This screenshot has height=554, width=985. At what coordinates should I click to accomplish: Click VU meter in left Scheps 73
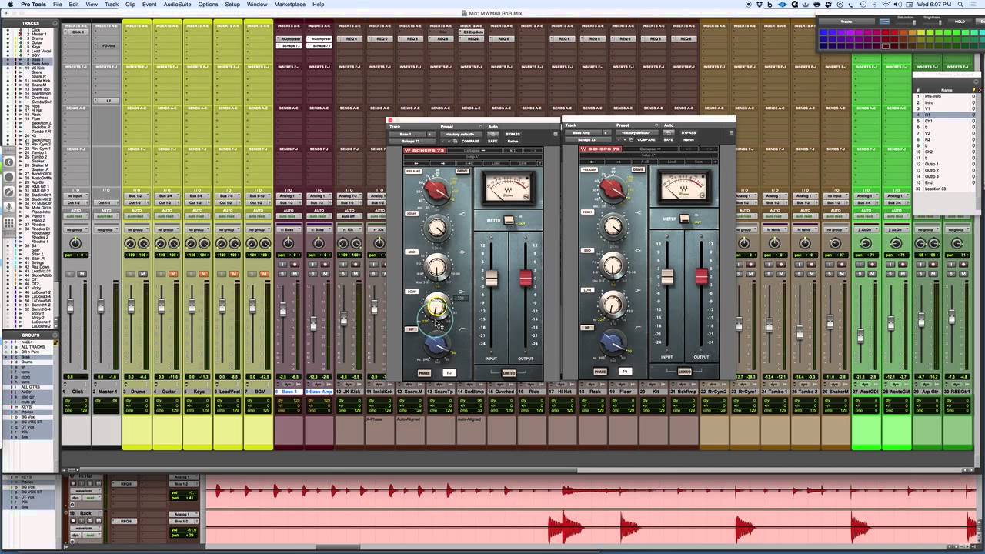point(508,189)
